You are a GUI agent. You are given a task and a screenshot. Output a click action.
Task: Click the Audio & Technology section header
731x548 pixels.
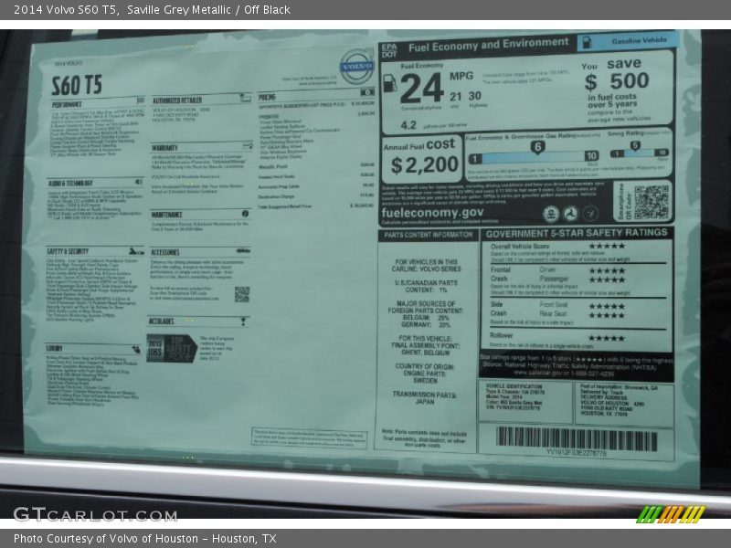point(95,182)
